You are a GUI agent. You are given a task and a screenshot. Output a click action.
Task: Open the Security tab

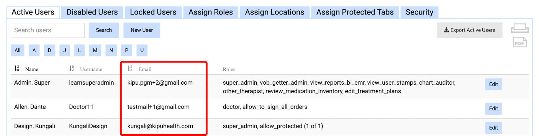(419, 12)
